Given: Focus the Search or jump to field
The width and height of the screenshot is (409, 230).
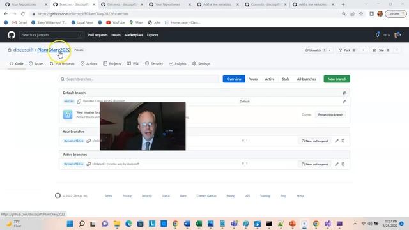Looking at the screenshot, I should pyautogui.click(x=52, y=35).
